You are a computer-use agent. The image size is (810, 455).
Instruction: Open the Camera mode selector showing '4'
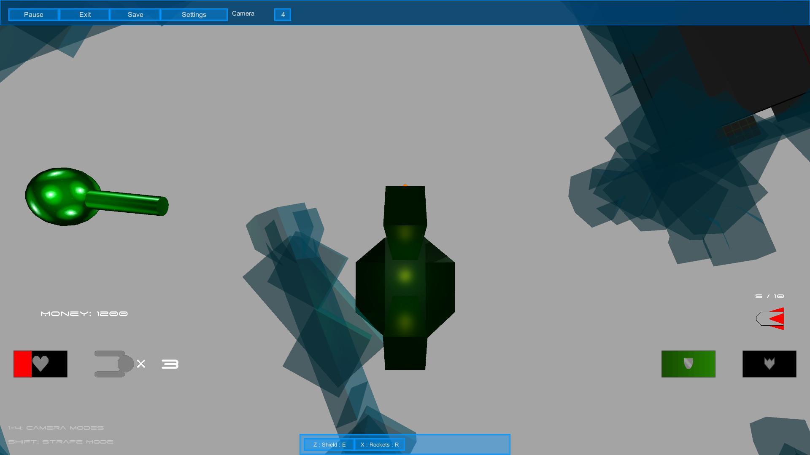click(x=282, y=15)
